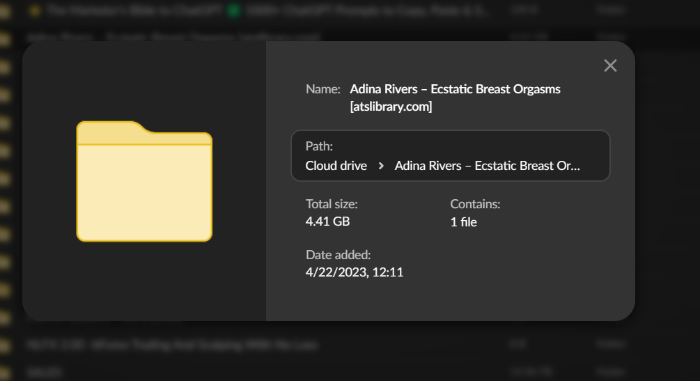Screen dimensions: 700x381
Task: Click the 'Total size:' label
Action: 332,204
